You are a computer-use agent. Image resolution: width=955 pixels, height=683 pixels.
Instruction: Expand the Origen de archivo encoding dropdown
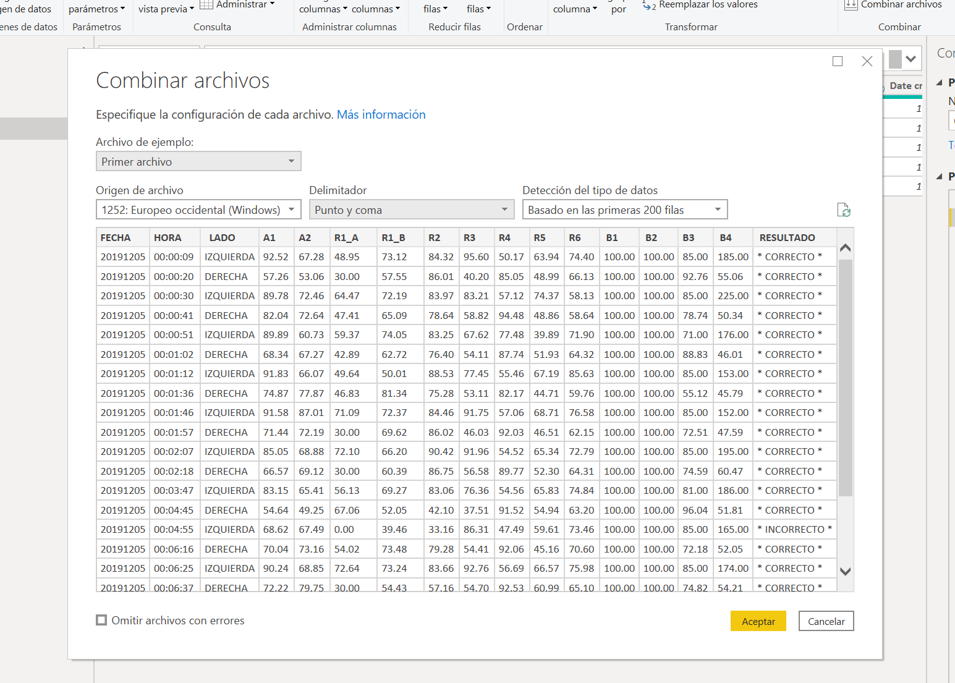198,210
